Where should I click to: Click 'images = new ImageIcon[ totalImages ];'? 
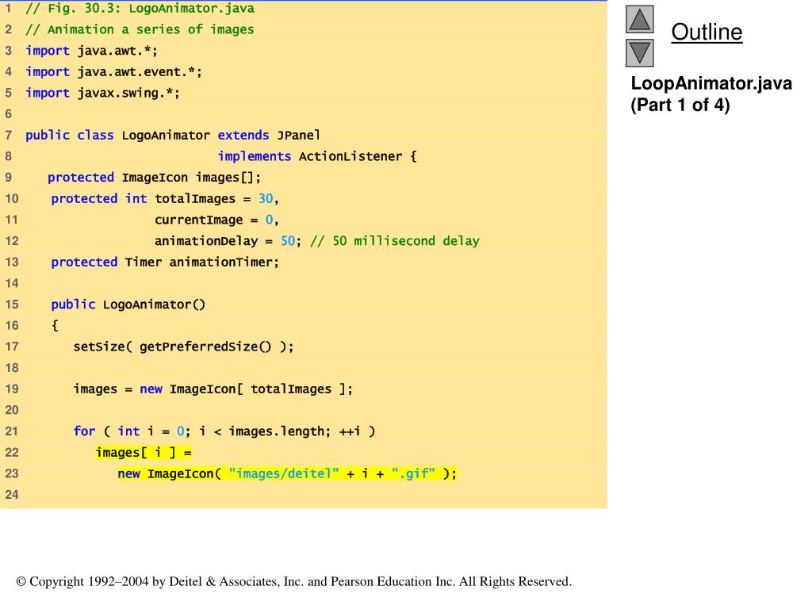[213, 389]
